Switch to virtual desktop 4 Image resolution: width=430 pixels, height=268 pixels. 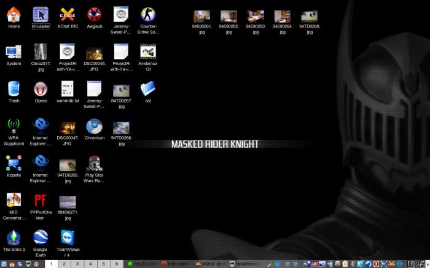(x=90, y=264)
